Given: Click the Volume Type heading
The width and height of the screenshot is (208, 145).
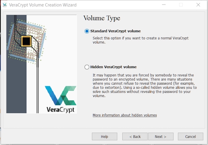Looking at the screenshot, I should tap(102, 18).
